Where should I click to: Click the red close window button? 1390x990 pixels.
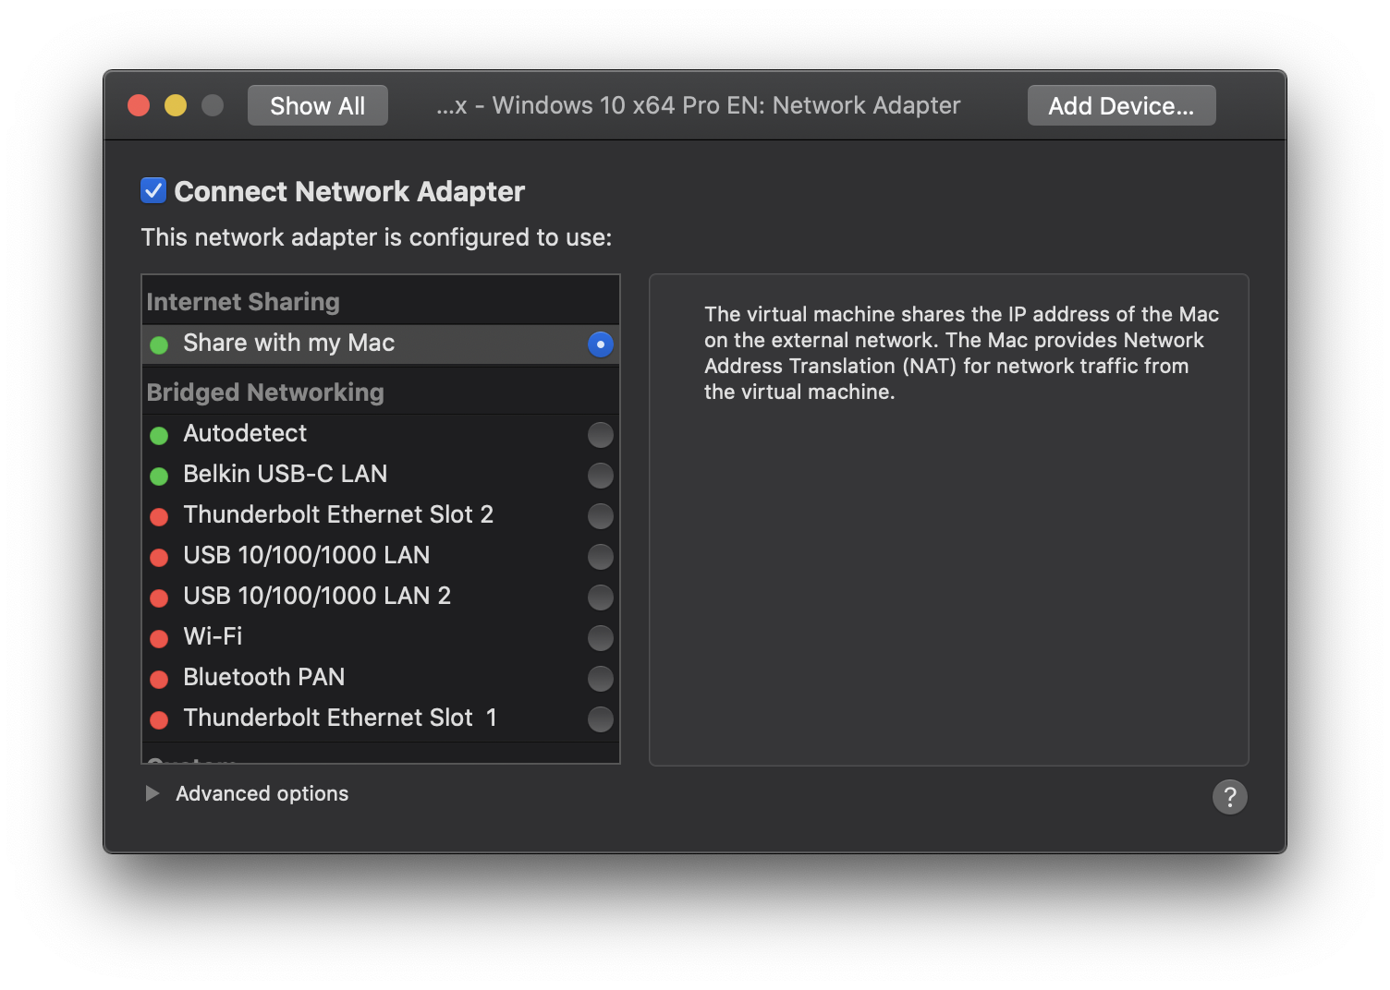[x=139, y=106]
